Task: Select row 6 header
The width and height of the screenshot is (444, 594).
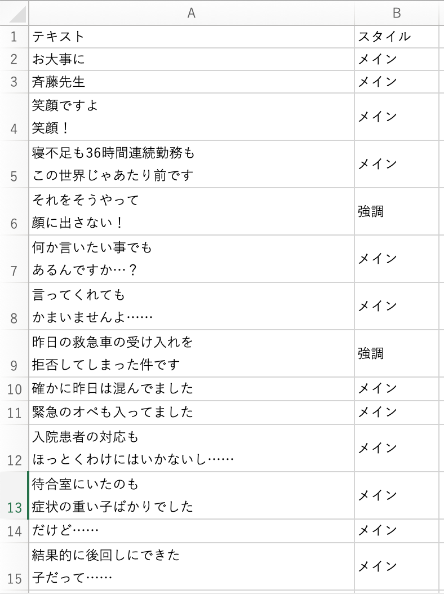Action: pos(14,212)
